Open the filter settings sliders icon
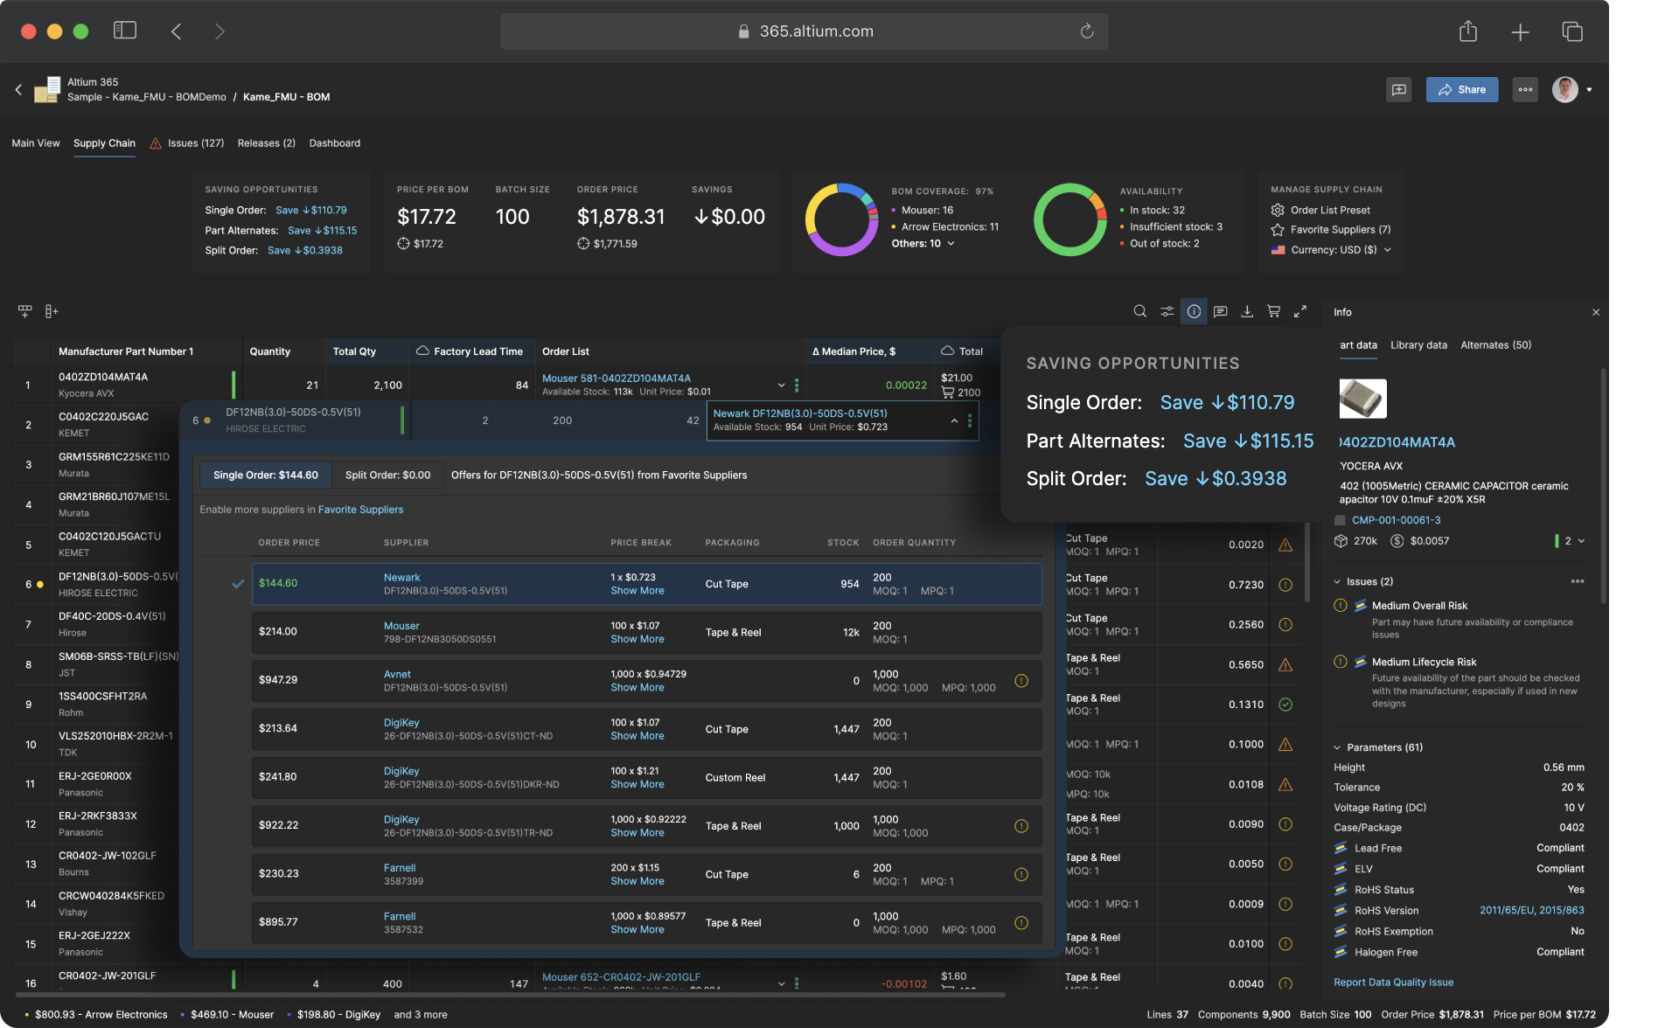1679x1028 pixels. pyautogui.click(x=1167, y=311)
